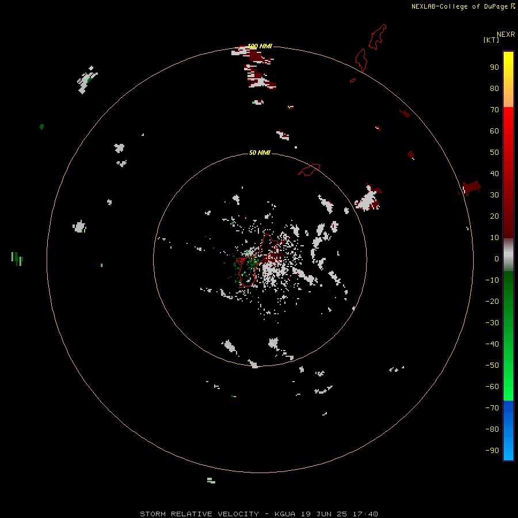Click the 10 value on the velocity scale
This screenshot has width=518, height=518.
point(494,238)
